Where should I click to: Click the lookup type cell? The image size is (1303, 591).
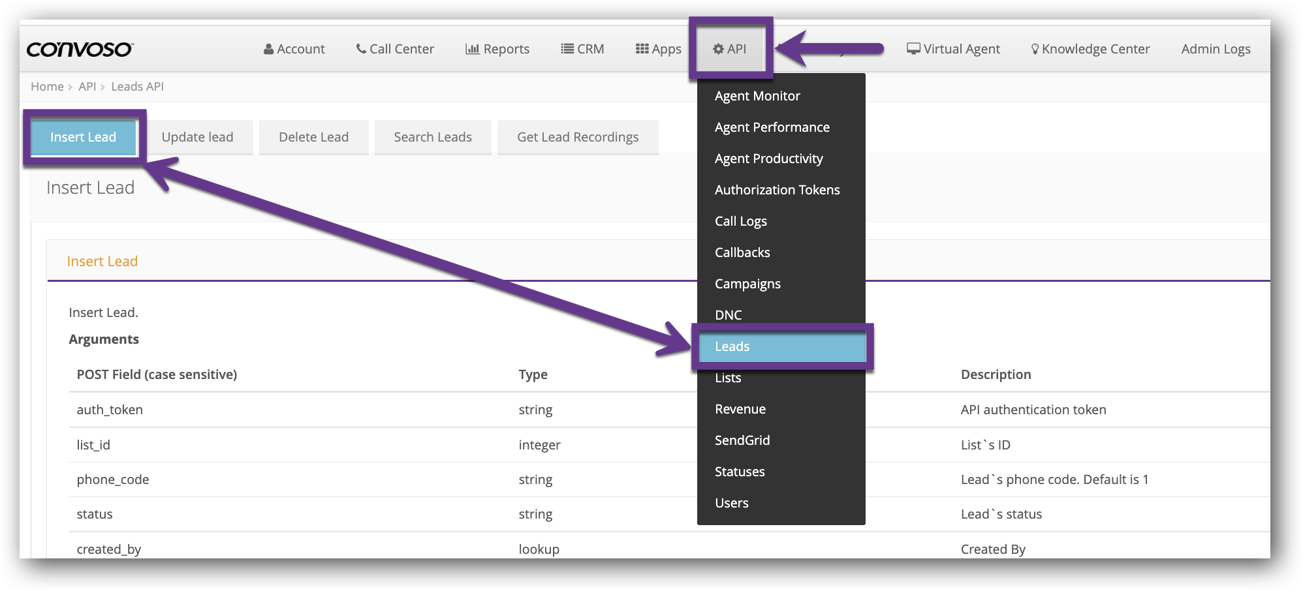(539, 549)
